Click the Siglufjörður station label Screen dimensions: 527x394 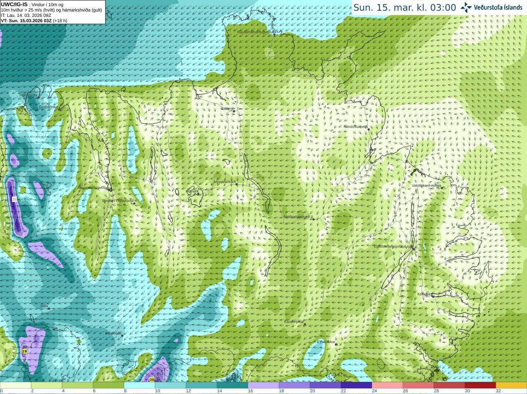(x=28, y=95)
